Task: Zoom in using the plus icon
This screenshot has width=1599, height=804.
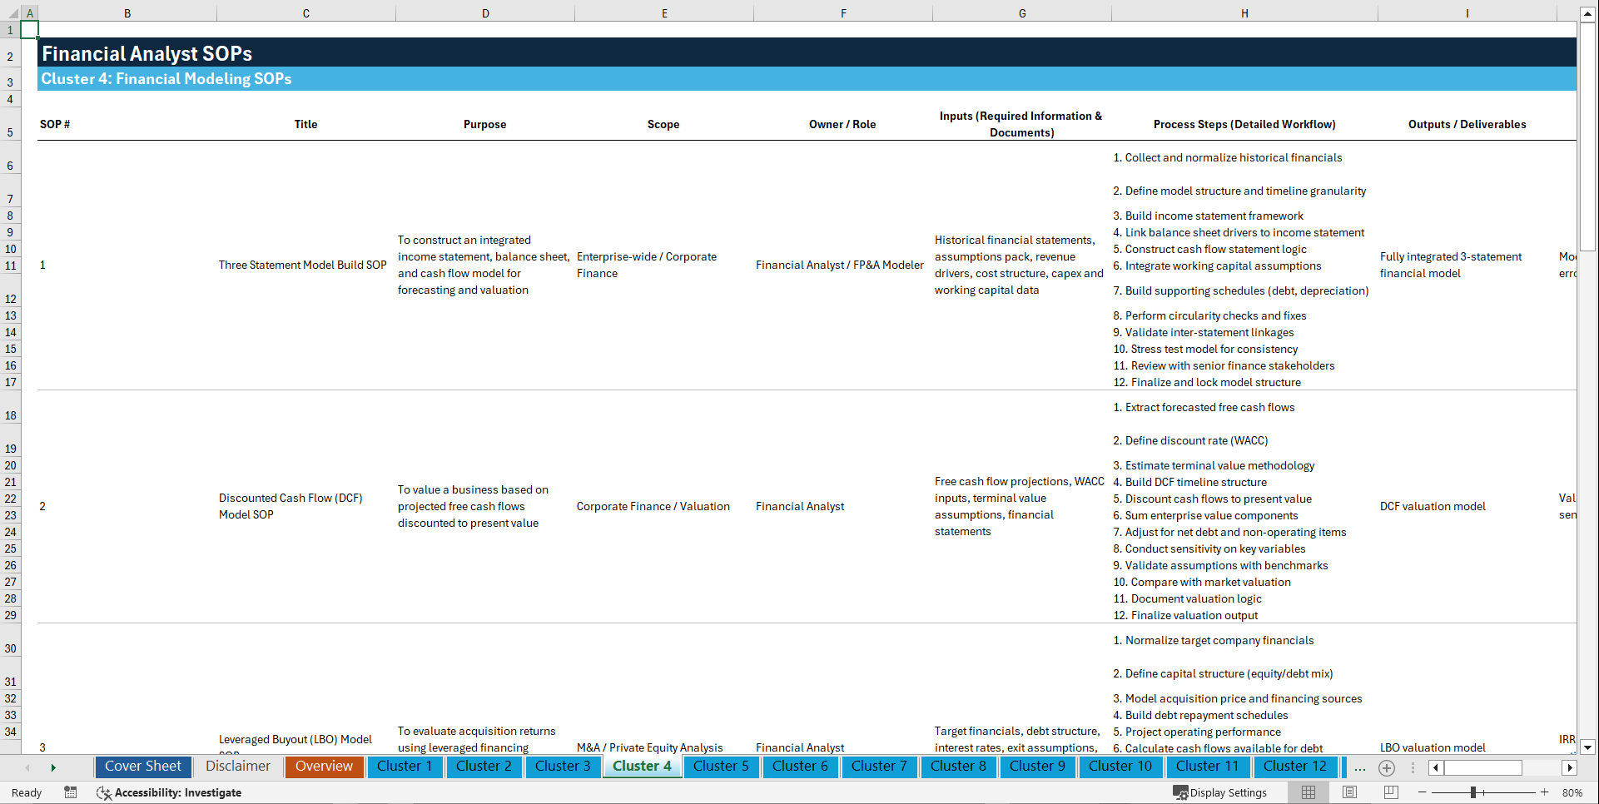Action: pyautogui.click(x=1545, y=792)
